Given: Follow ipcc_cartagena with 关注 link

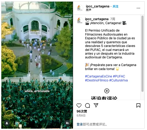Looking at the screenshot, I should pos(115,6).
